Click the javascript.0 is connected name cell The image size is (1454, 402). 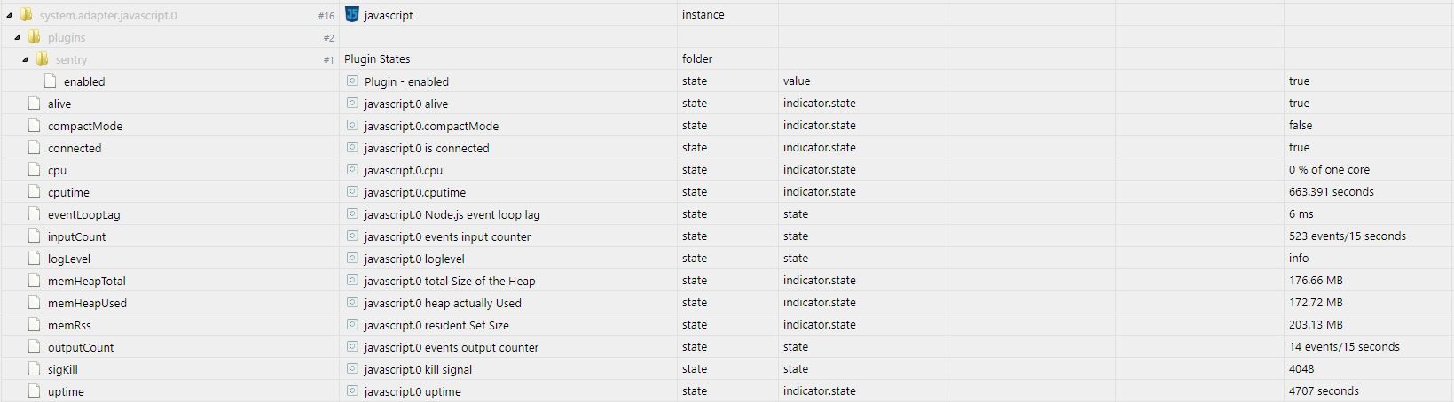[508, 148]
